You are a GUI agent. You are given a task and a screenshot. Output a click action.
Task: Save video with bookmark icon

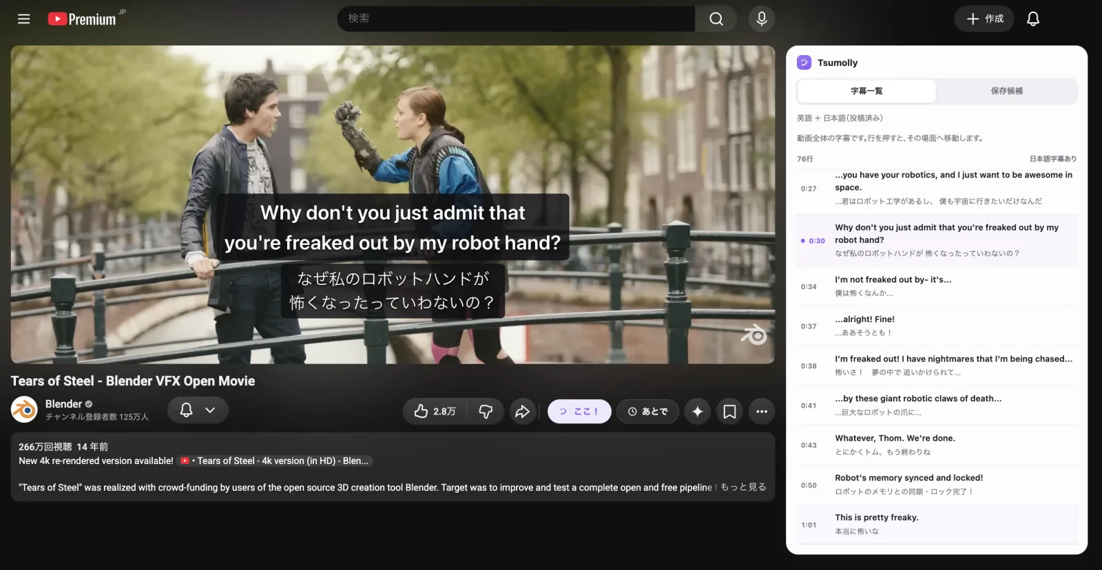tap(729, 412)
